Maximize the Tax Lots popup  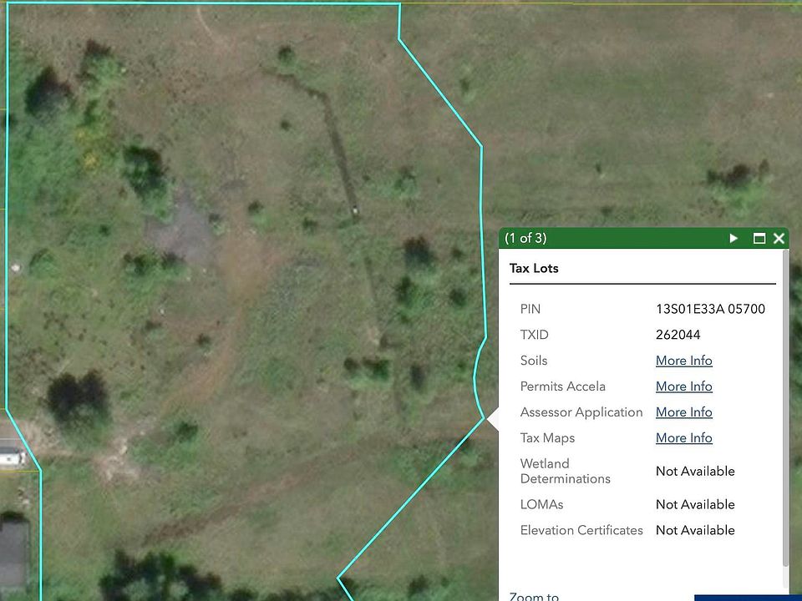759,238
